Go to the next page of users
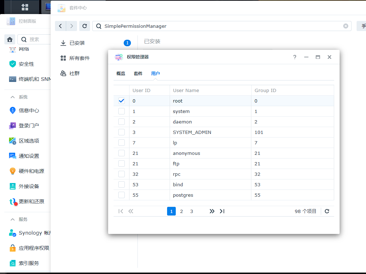366x274 pixels. point(212,211)
